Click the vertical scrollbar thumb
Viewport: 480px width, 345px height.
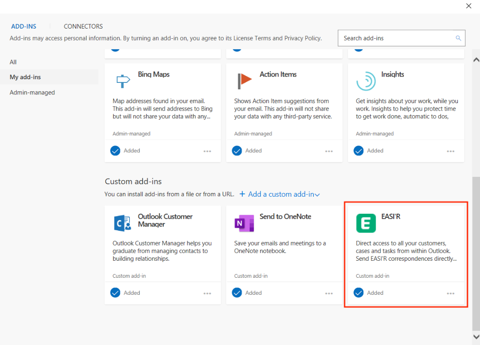click(x=476, y=254)
